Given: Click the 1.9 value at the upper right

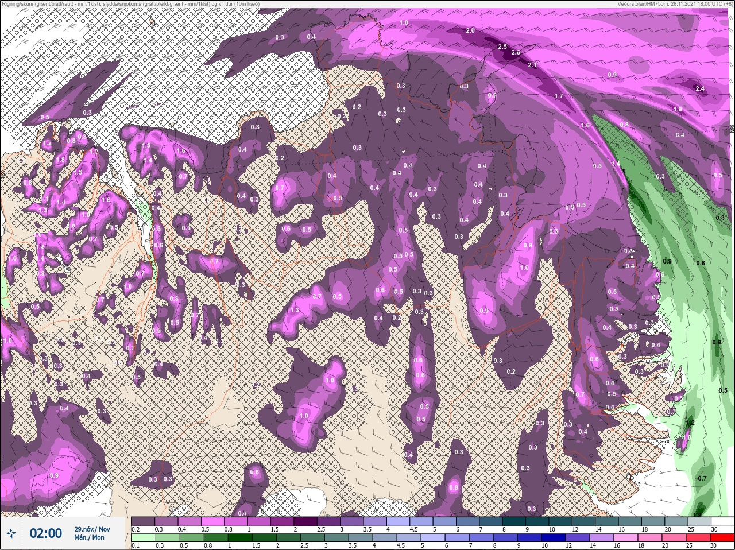Looking at the screenshot, I should tap(678, 109).
